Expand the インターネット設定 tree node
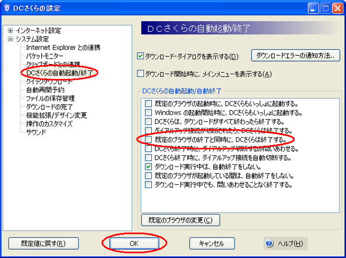Screen dimensions: 346x258 pos(10,31)
